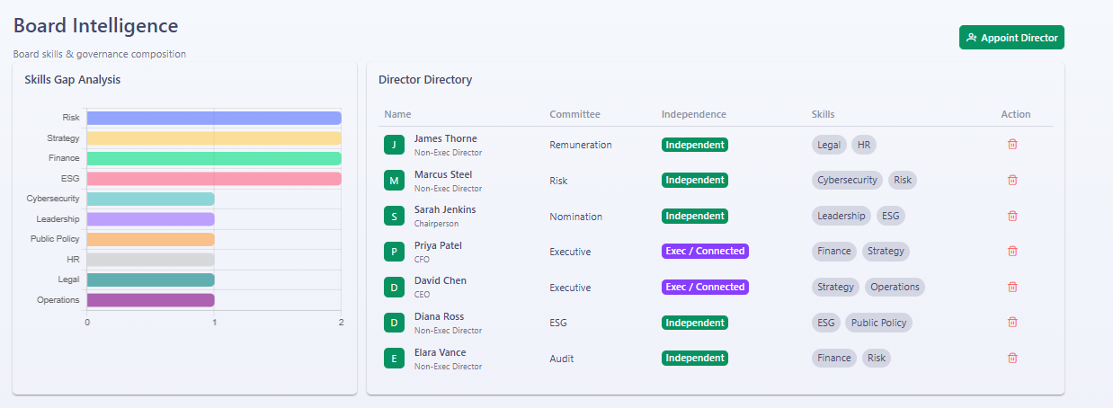The width and height of the screenshot is (1113, 408).
Task: Click Marcus Steel's M avatar
Action: (394, 181)
